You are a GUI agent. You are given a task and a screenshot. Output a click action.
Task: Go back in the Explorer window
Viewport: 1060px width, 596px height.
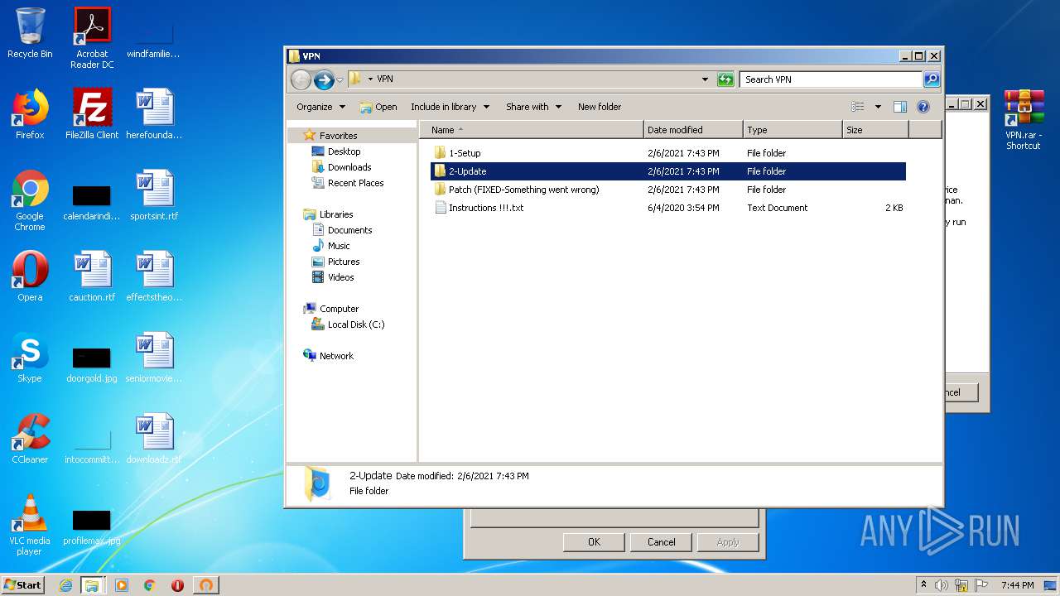(x=301, y=79)
